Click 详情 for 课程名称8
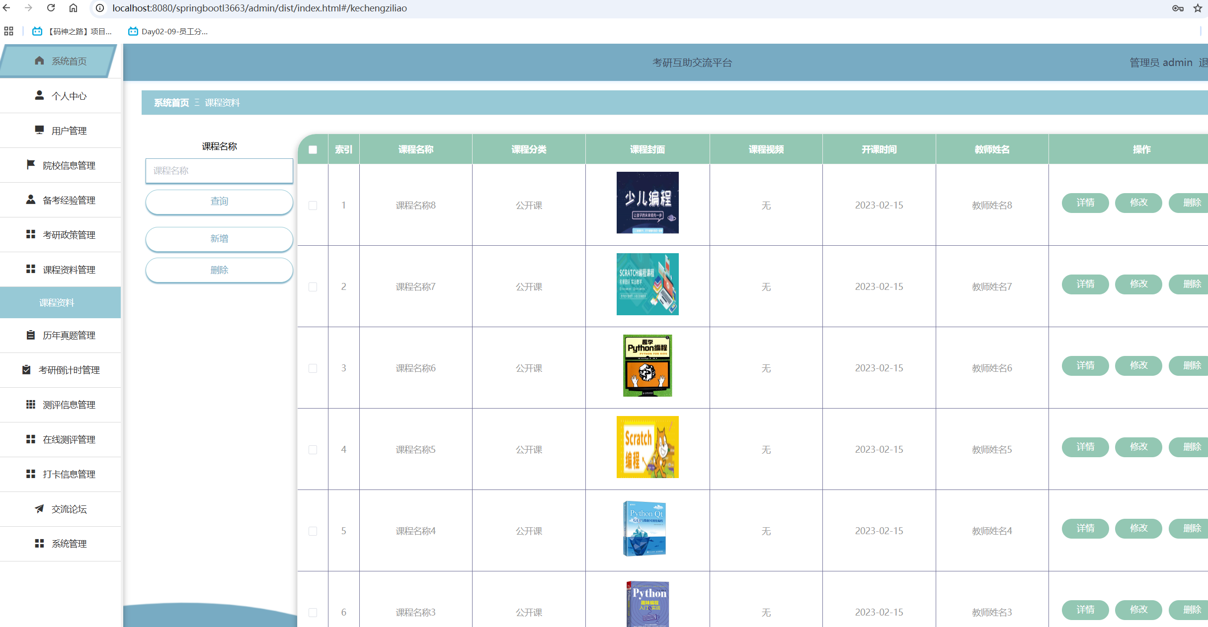The image size is (1208, 627). click(x=1085, y=203)
